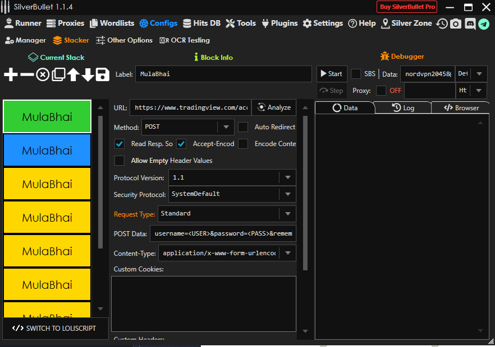Click the SWITCH TO LOLISCRIPT button

[54, 329]
